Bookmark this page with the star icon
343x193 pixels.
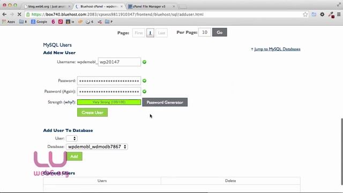tap(305, 14)
